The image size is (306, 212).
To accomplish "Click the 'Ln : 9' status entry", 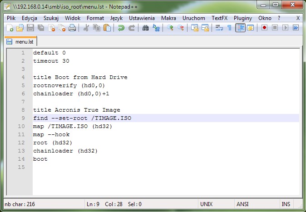I will coord(93,204).
